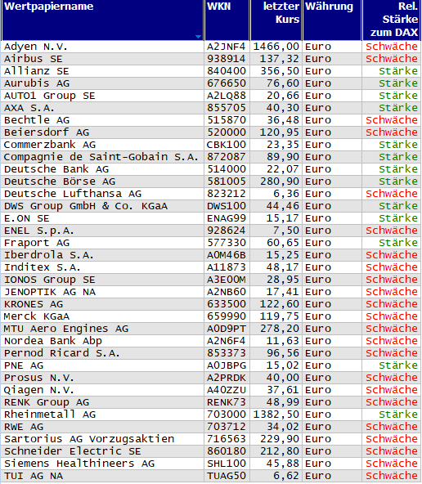Click WKN ENAG99 cell

[227, 218]
